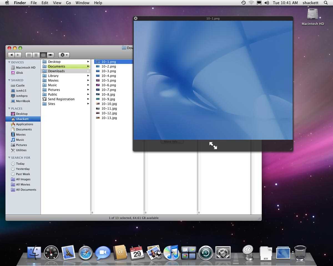Switch Finder to list view
The height and width of the screenshot is (266, 333).
(x=36, y=55)
